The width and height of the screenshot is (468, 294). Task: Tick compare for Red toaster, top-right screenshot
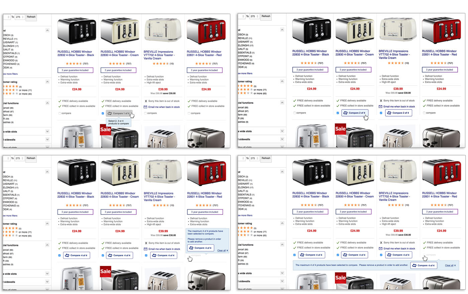coord(424,113)
